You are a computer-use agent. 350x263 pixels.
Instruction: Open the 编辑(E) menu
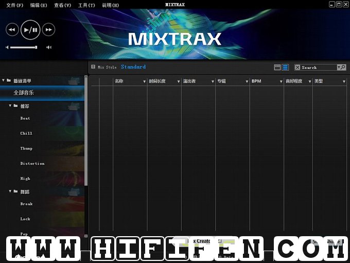pyautogui.click(x=39, y=5)
